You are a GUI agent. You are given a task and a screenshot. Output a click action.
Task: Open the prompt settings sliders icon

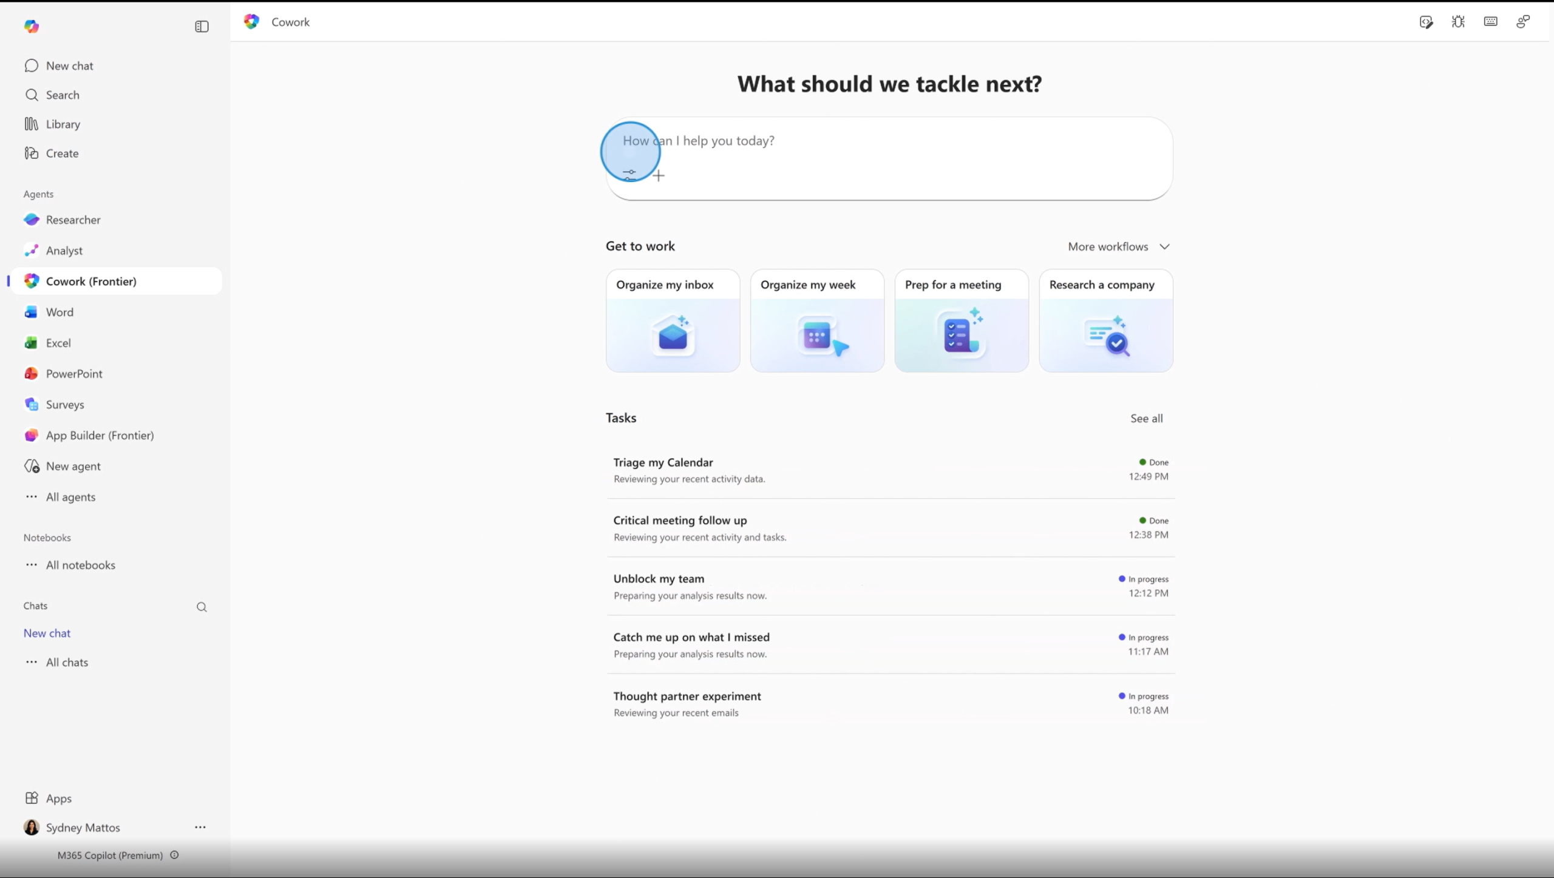point(629,175)
